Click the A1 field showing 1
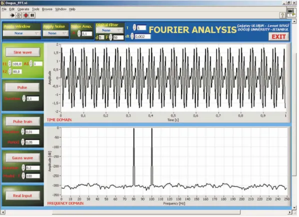The image size is (299, 217). 38,63
